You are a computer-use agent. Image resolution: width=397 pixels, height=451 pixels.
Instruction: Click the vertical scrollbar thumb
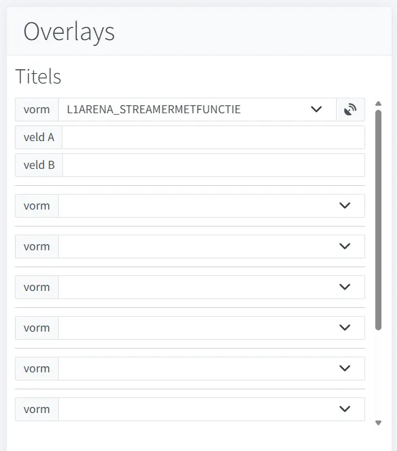(x=378, y=220)
